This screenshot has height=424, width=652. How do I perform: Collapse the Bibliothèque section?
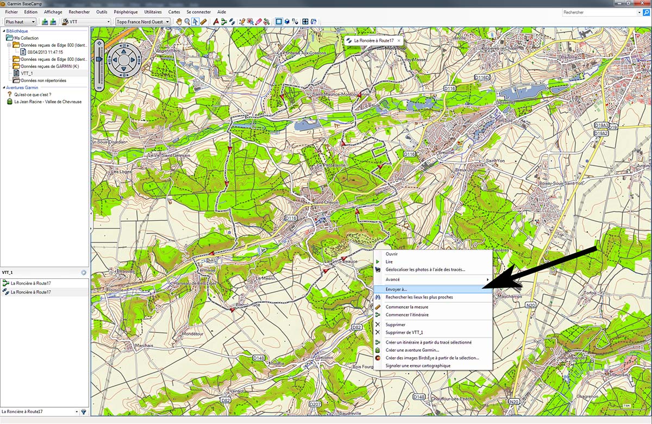pos(4,32)
